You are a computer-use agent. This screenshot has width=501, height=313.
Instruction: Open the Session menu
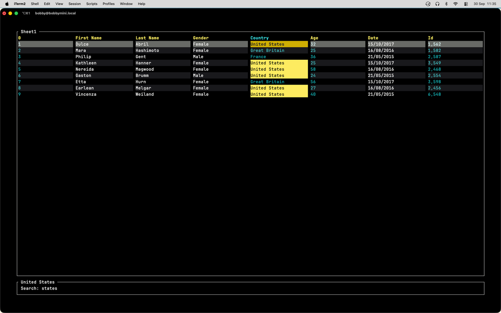[x=75, y=4]
